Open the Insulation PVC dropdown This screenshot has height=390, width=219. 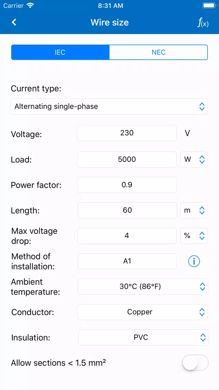click(x=144, y=337)
